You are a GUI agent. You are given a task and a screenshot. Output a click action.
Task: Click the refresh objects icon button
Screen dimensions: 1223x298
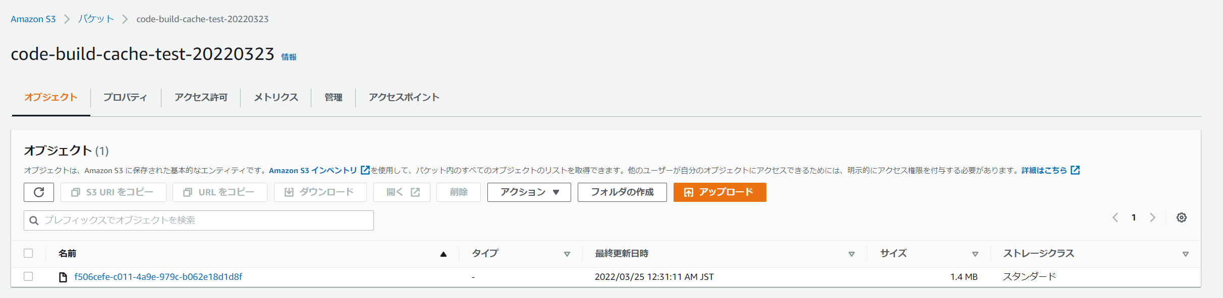pos(39,192)
